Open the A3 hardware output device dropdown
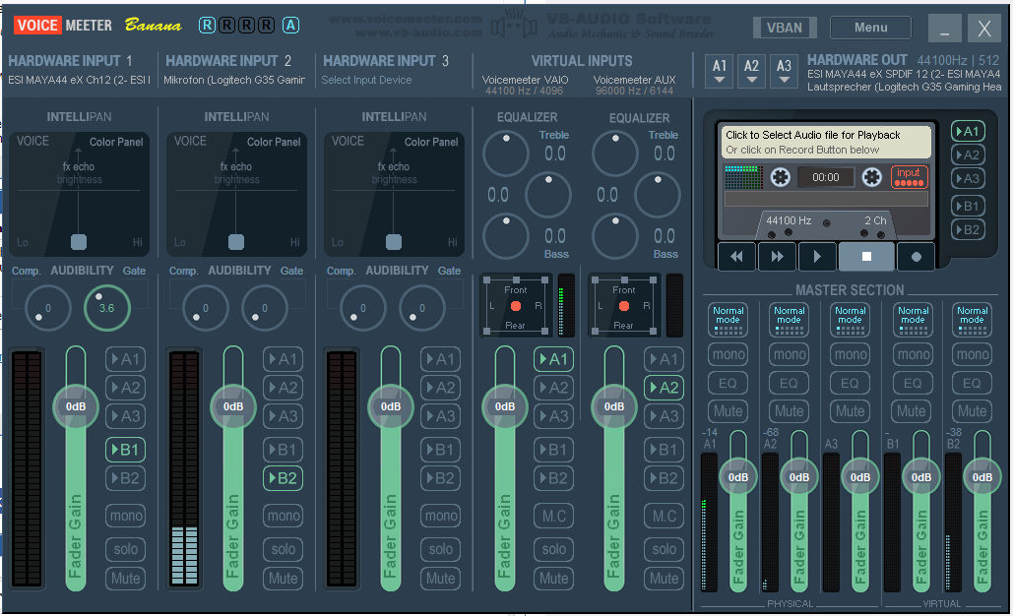This screenshot has width=1013, height=616. (784, 71)
